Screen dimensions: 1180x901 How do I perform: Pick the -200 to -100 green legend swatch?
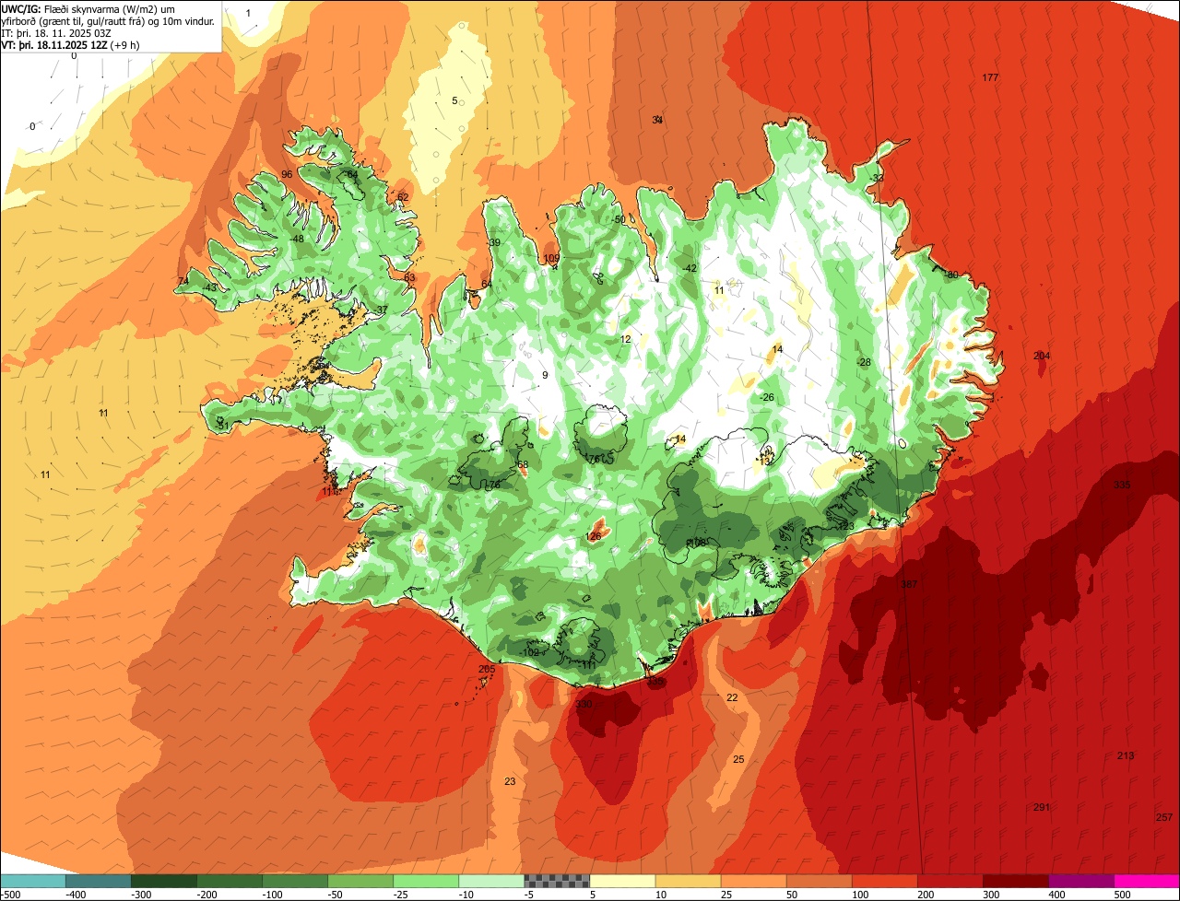229,881
